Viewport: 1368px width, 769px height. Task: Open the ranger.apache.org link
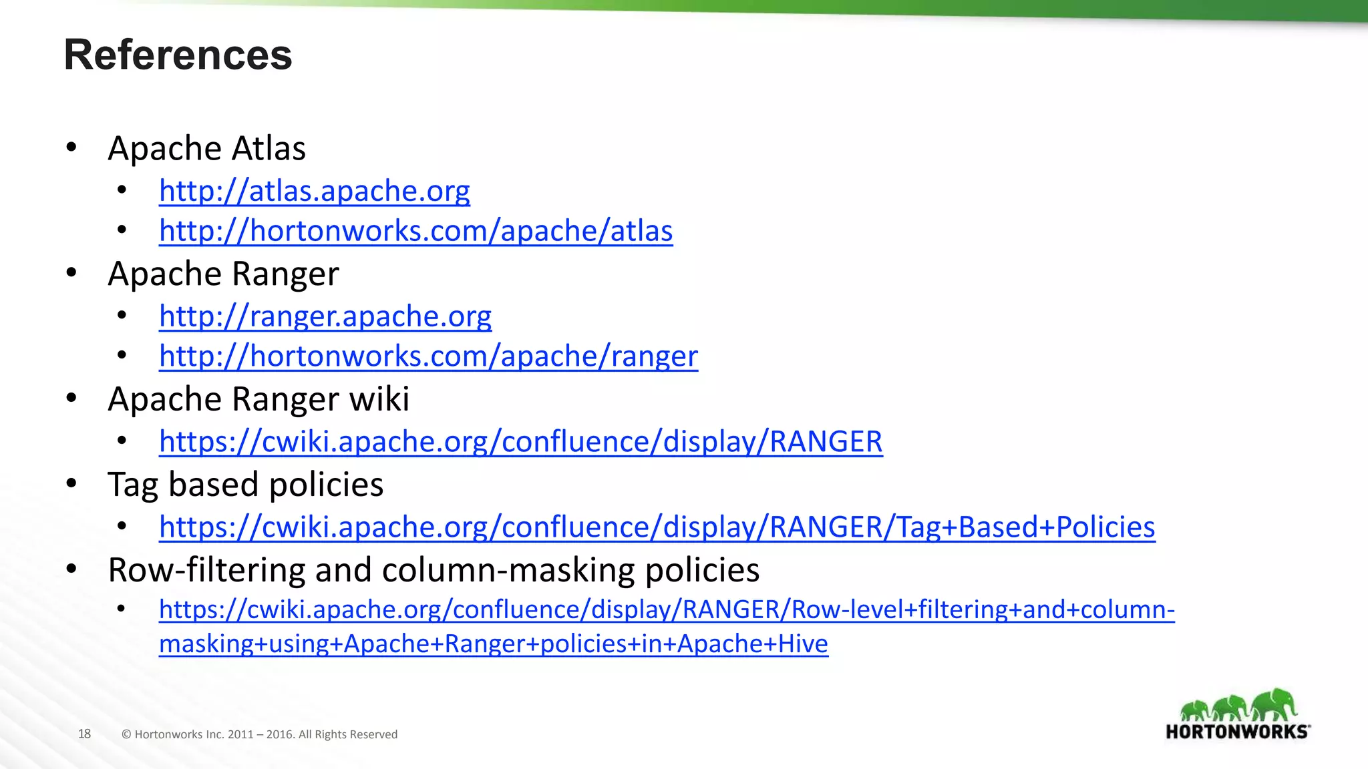[325, 316]
